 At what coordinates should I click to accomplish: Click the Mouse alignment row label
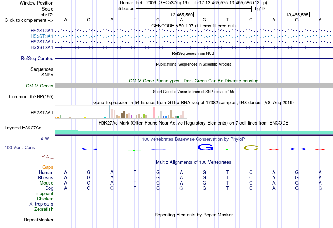pos(46,183)
